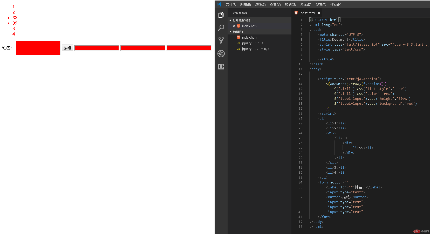Image resolution: width=430 pixels, height=234 pixels.
Task: Open the 帮助(H) menu
Action: tap(336, 4)
